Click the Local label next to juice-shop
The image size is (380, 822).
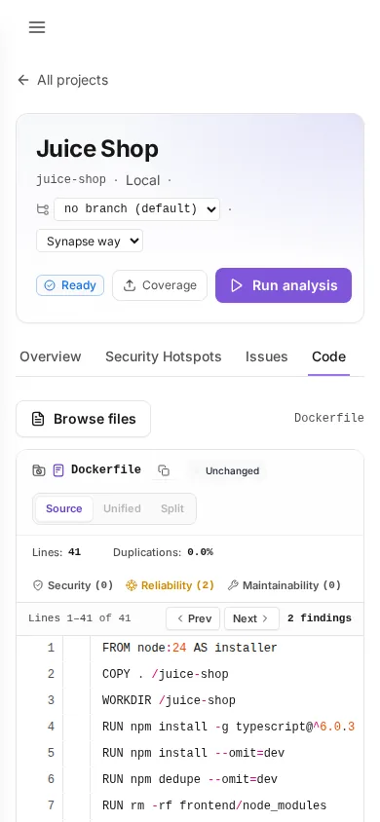pos(142,180)
